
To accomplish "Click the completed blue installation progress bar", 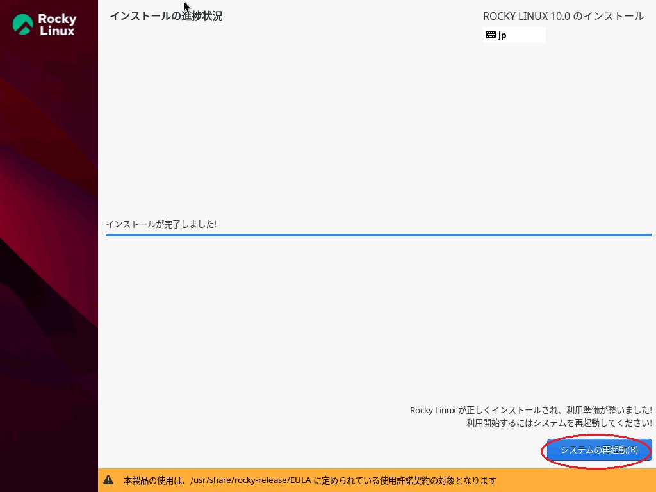I will pyautogui.click(x=378, y=235).
